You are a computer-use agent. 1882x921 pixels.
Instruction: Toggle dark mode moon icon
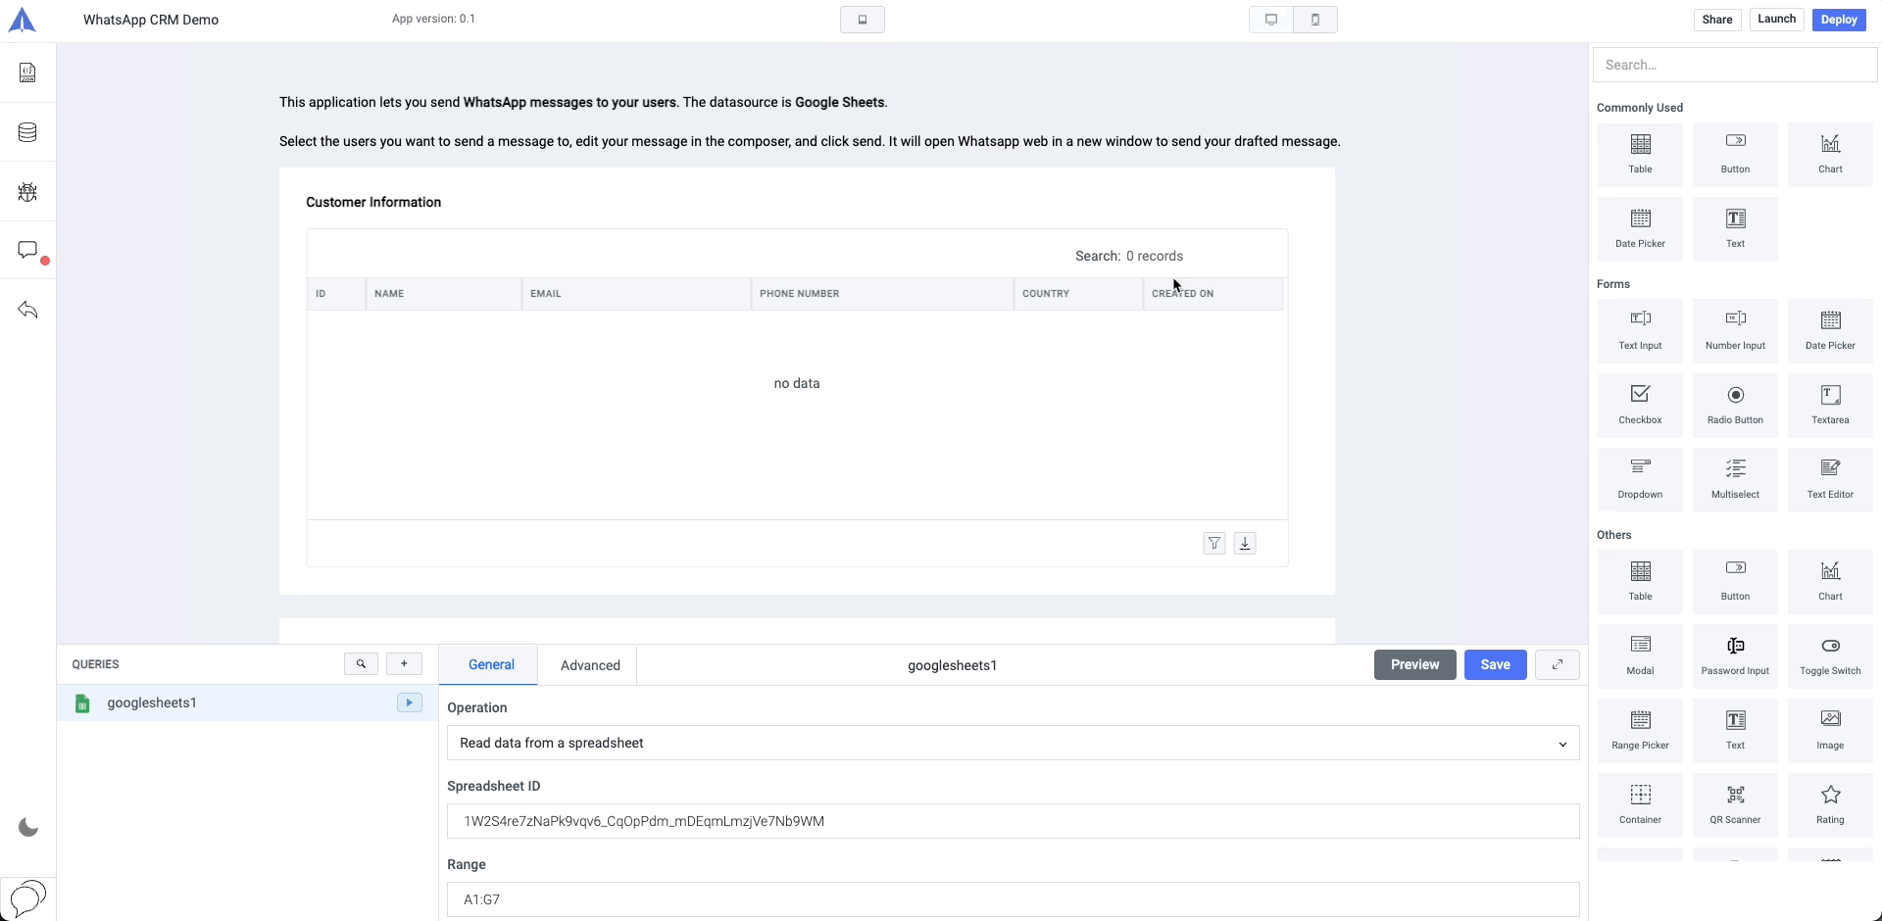pos(28,828)
